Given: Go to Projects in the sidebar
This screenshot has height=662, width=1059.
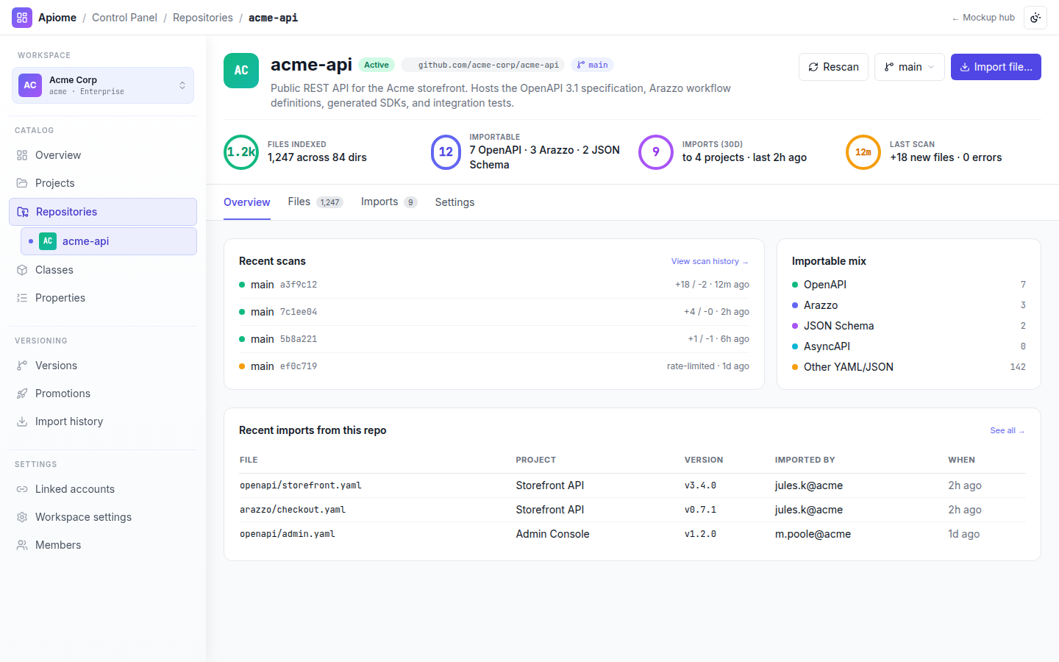Looking at the screenshot, I should (x=103, y=183).
